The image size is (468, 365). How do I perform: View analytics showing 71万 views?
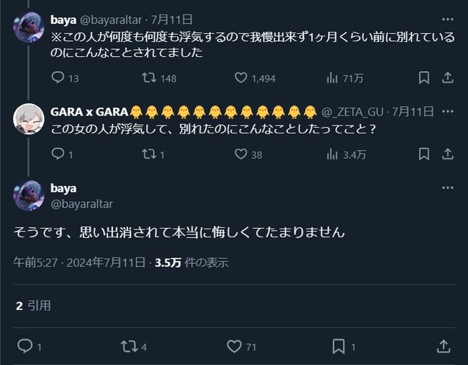click(x=333, y=78)
